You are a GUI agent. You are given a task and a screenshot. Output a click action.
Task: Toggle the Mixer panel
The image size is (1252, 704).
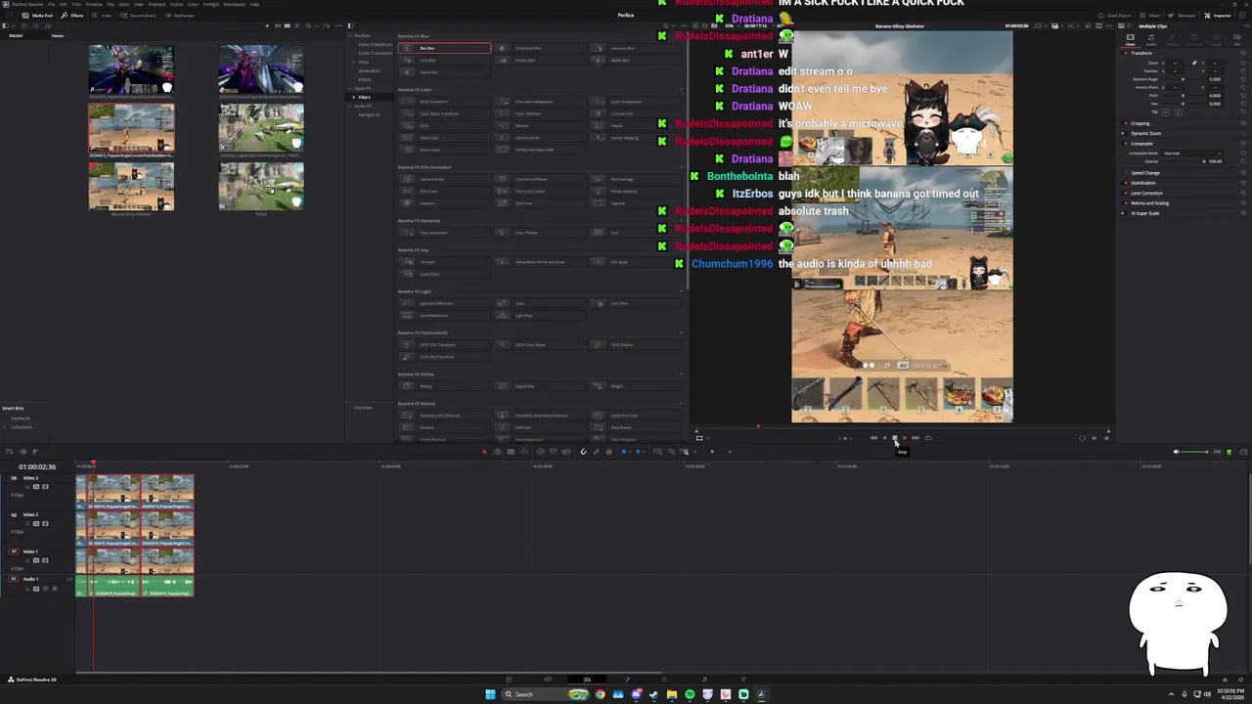click(x=1149, y=16)
